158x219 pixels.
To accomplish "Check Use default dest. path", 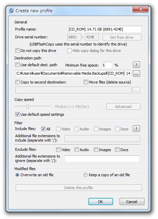I will tap(17, 65).
